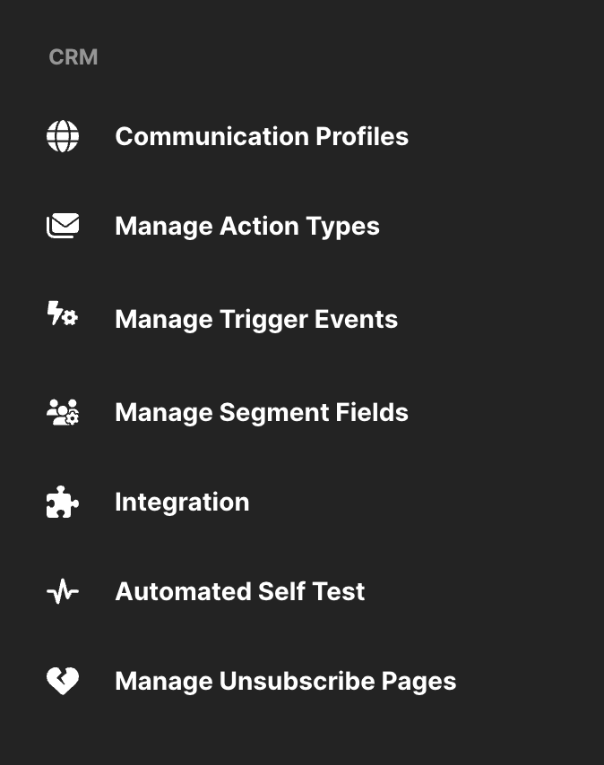
Task: Run Automated Self Test
Action: point(240,591)
